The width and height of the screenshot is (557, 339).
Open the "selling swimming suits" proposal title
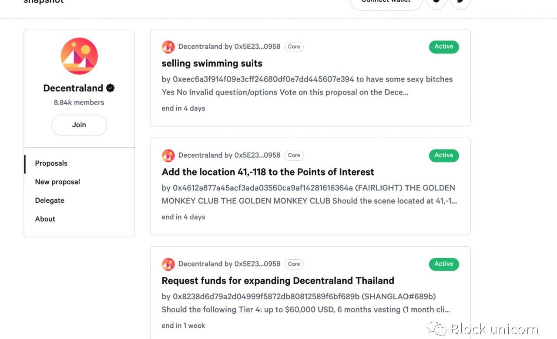(x=212, y=64)
